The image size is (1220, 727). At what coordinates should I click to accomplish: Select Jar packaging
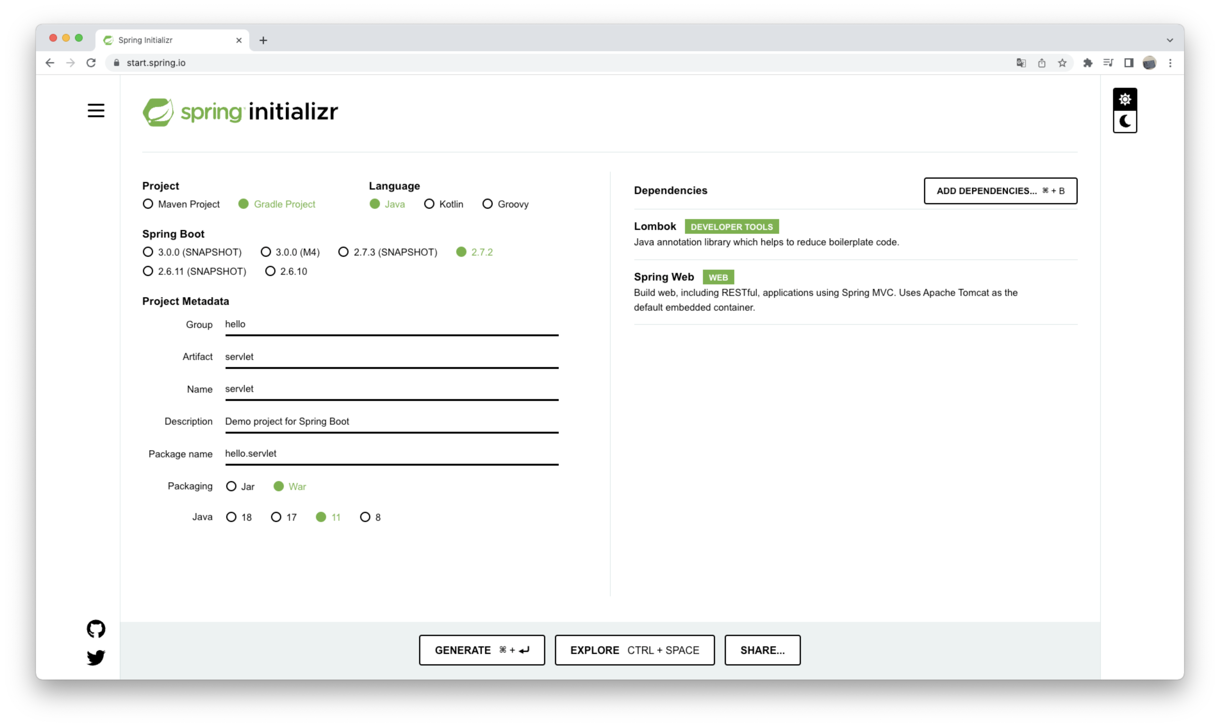[231, 486]
